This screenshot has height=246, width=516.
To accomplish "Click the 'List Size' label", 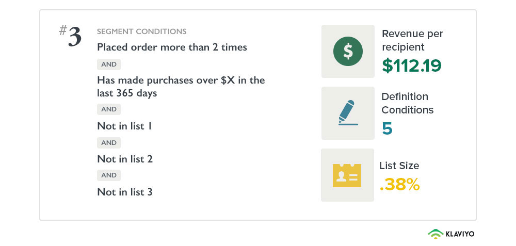I will pyautogui.click(x=399, y=166).
